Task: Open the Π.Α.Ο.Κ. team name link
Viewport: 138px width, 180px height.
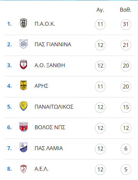Action: point(45,24)
